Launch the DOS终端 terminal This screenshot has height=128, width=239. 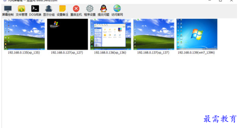(x=35, y=11)
